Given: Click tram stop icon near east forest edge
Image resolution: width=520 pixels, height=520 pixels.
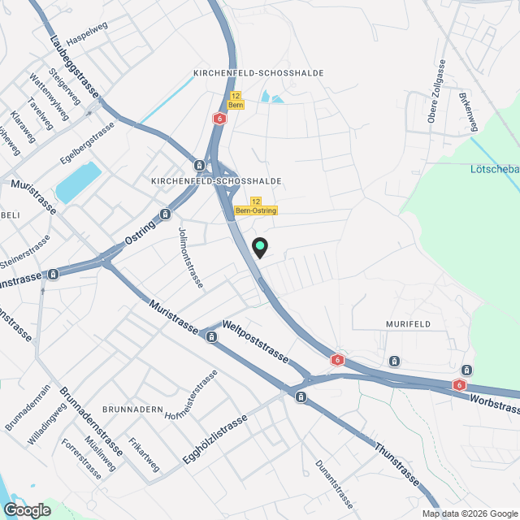Looking at the screenshot, I should tap(466, 370).
